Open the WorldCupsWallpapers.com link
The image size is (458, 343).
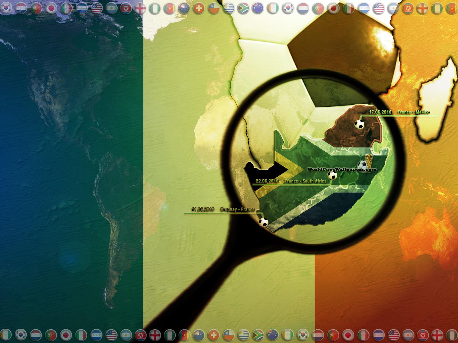point(337,169)
